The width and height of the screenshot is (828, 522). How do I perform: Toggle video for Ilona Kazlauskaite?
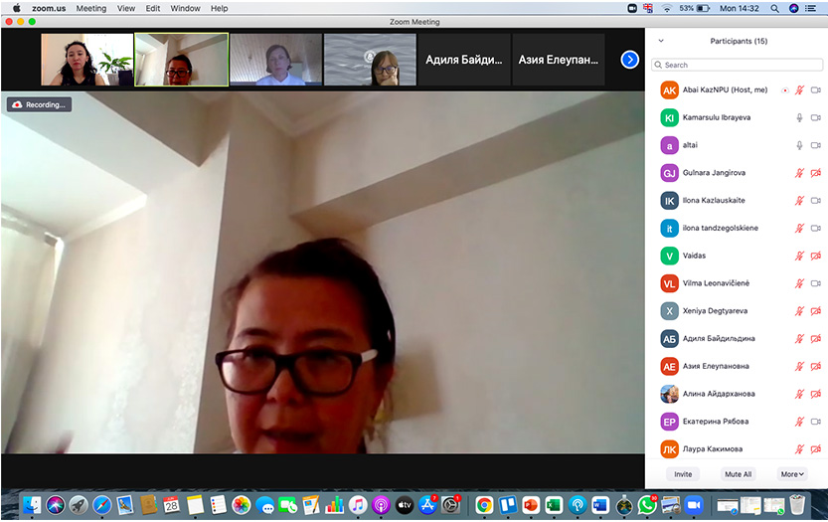click(816, 201)
